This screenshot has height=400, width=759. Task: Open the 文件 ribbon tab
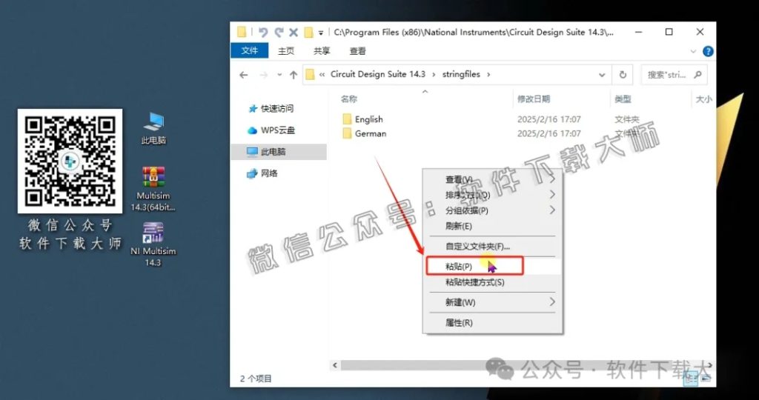tap(249, 50)
